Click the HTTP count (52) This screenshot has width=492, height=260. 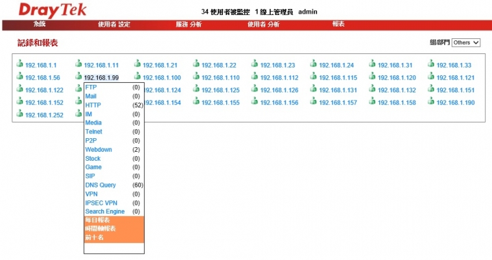point(138,105)
